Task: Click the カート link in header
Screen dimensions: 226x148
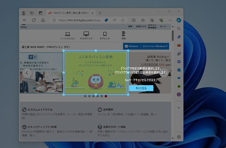Action: click(x=163, y=26)
